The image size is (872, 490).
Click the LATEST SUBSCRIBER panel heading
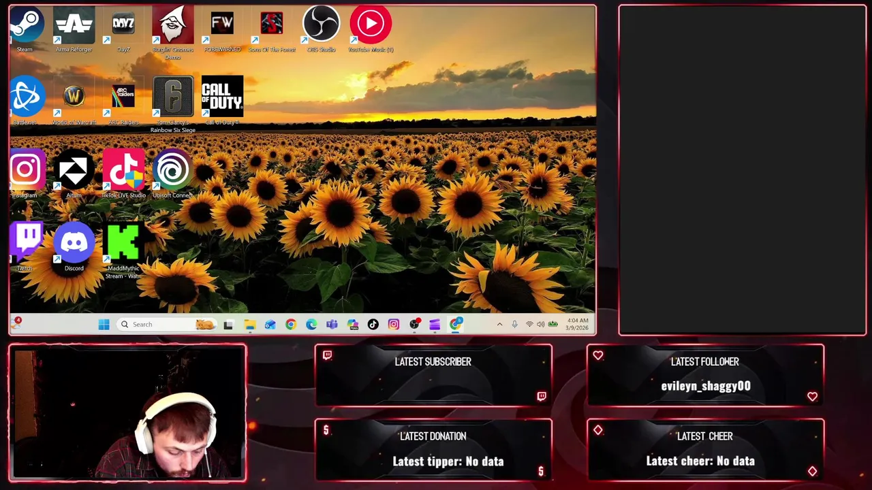[433, 362]
